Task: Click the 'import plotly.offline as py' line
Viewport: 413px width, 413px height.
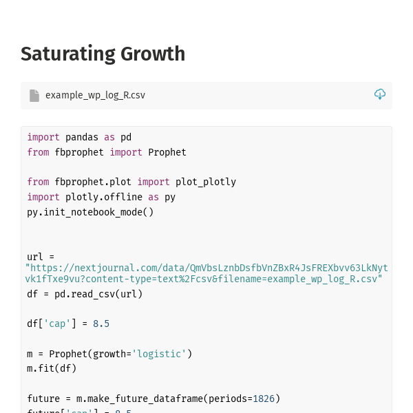Action: pyautogui.click(x=101, y=197)
